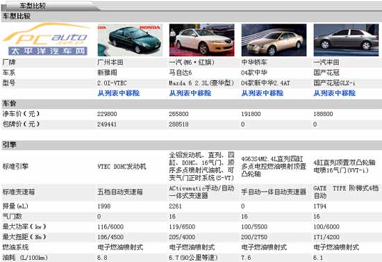Open the white Mazda 6 photo
Viewport: 382px width, 262px height.
201,40
